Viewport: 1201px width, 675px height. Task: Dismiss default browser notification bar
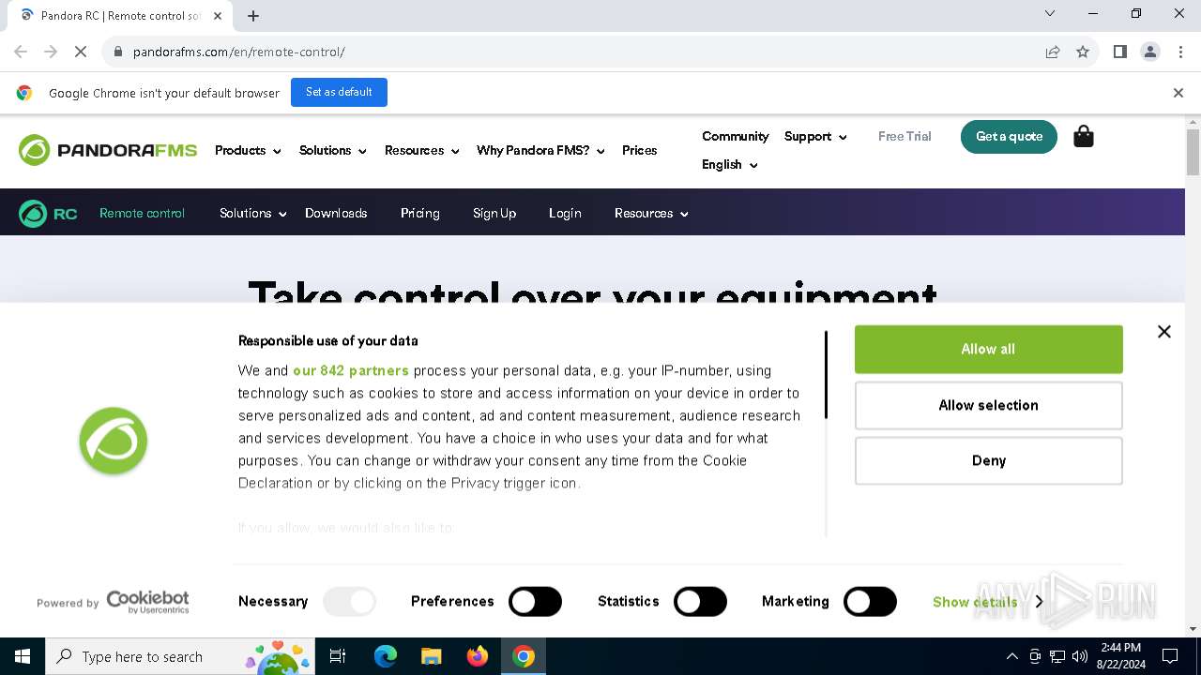[1178, 93]
